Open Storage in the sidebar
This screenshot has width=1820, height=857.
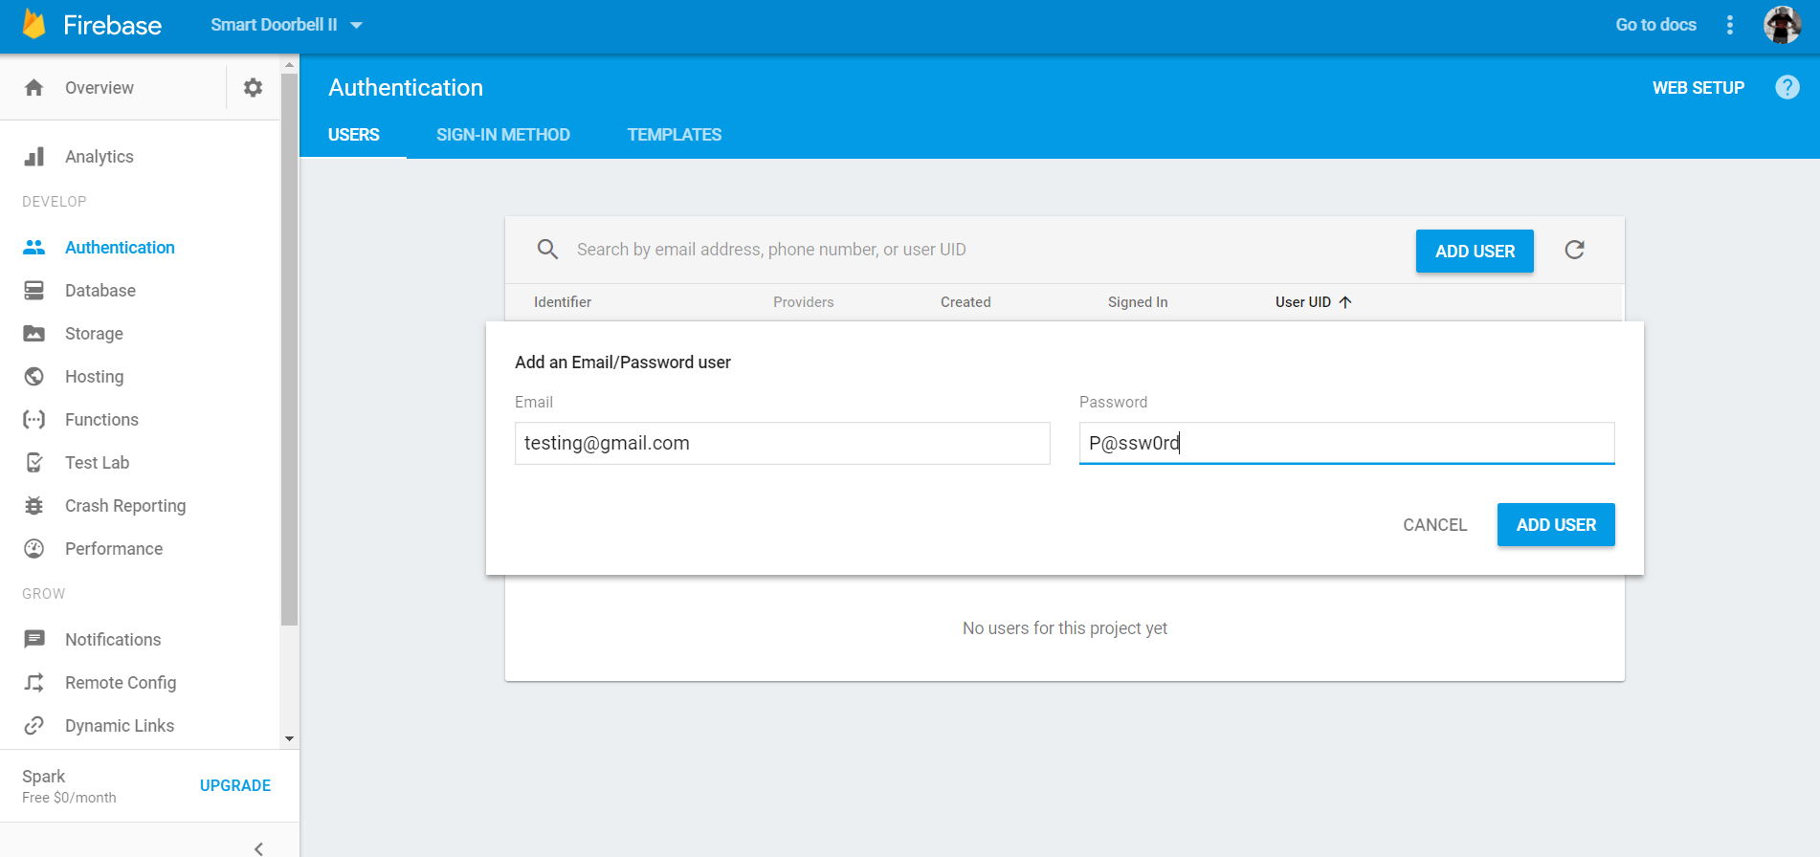pos(94,334)
